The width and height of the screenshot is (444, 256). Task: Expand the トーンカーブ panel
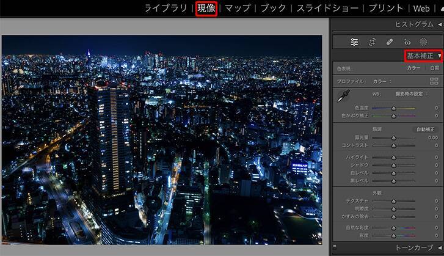439,247
